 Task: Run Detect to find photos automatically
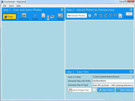(60, 17)
